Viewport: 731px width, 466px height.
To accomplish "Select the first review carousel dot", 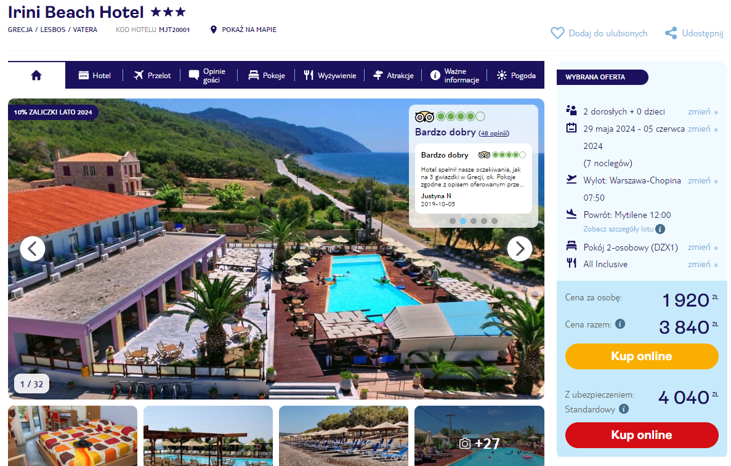I will click(x=453, y=221).
